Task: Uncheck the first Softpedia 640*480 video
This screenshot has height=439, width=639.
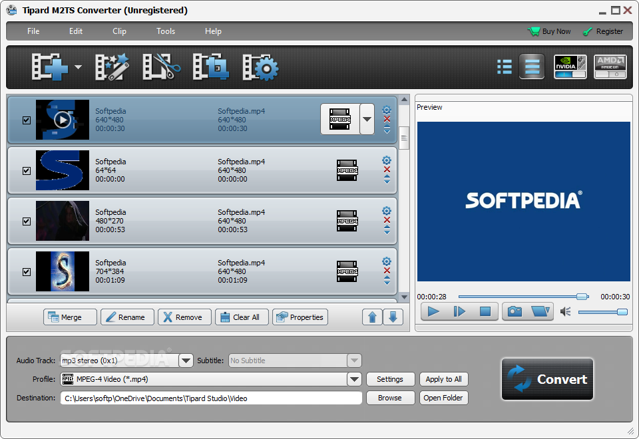Action: 27,120
